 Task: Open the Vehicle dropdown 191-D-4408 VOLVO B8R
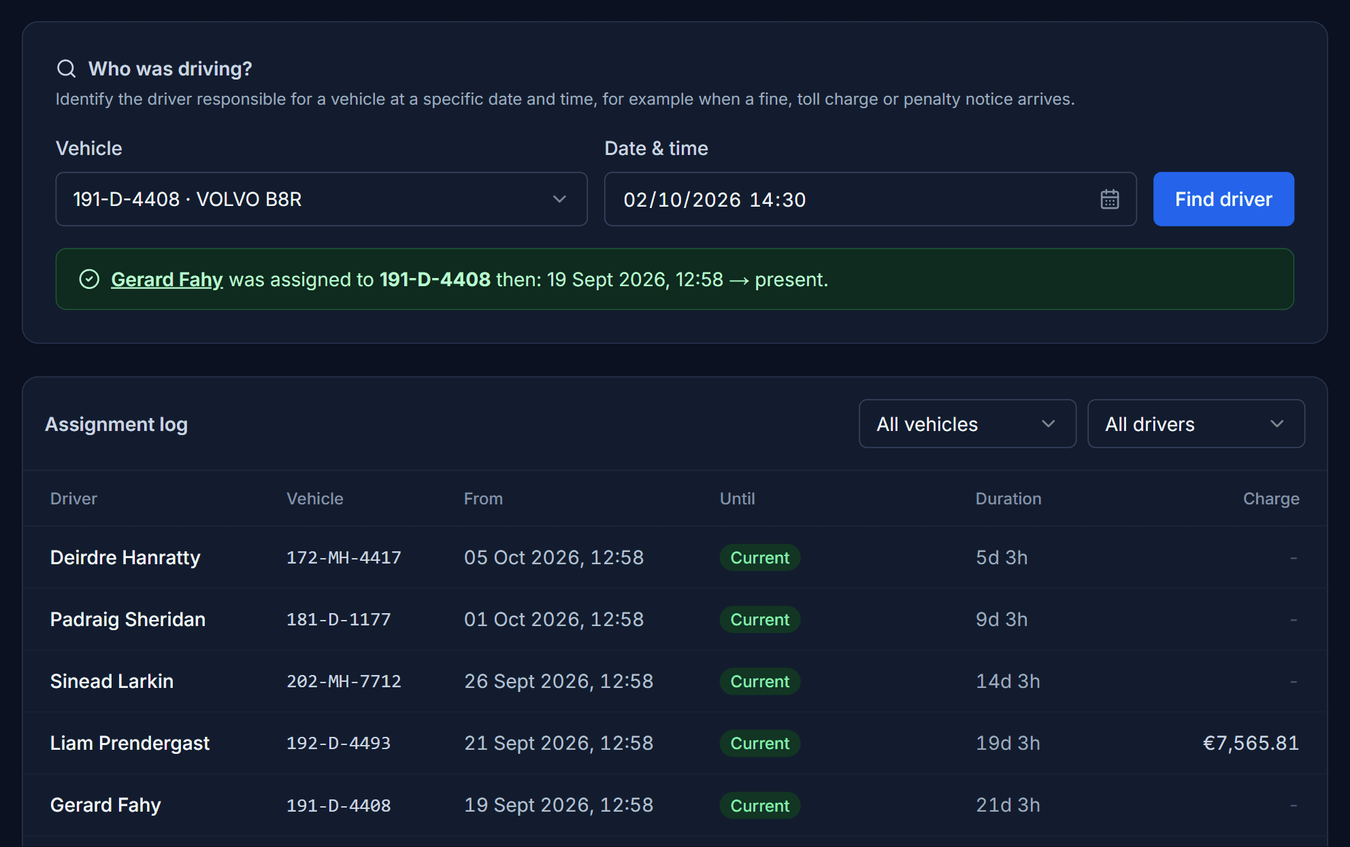point(321,199)
